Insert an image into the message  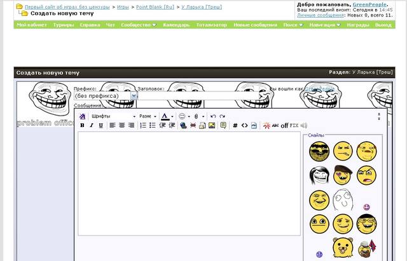[212, 126]
